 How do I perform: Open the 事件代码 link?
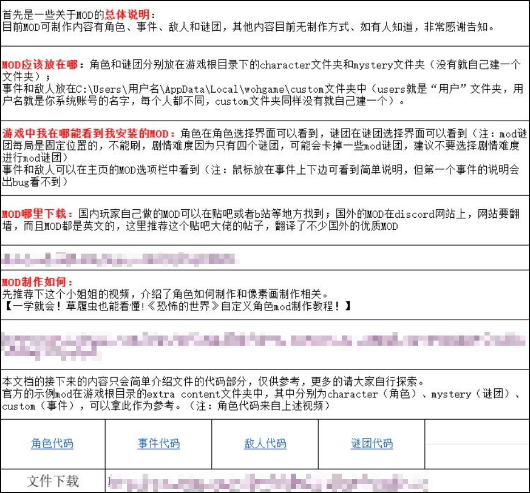pos(158,444)
